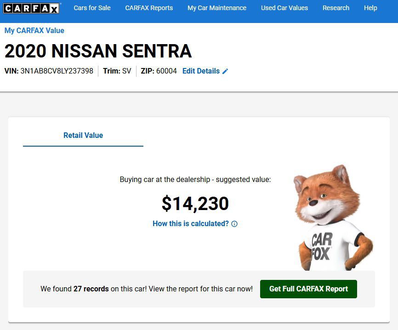Open the CARFAX Reports menu
Screen dimensions: 398x330
pyautogui.click(x=149, y=8)
